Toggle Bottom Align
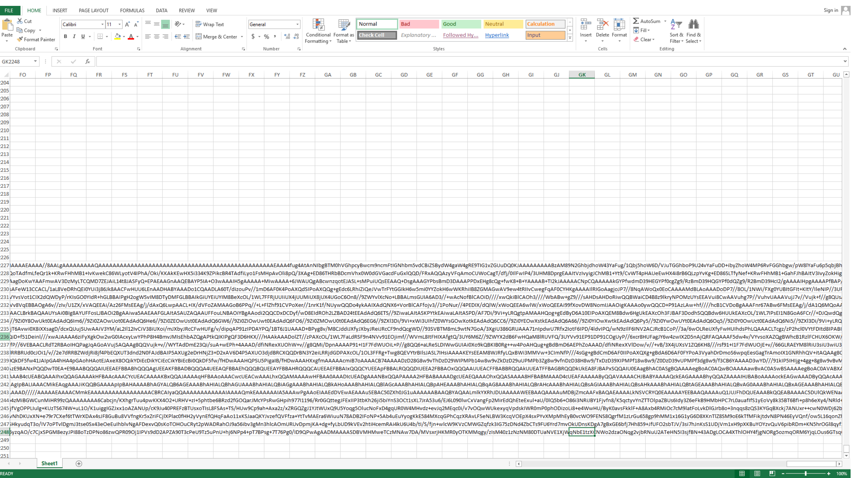This screenshot has width=853, height=478. (x=166, y=24)
